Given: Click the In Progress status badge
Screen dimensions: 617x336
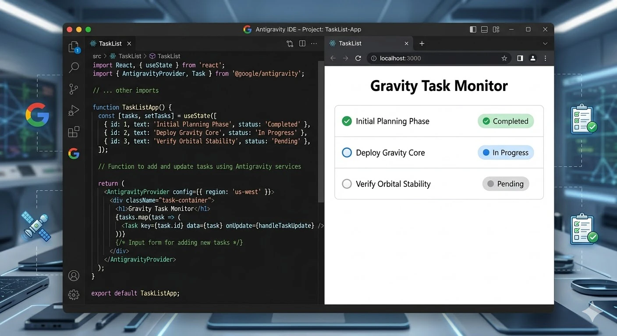Looking at the screenshot, I should click(506, 153).
